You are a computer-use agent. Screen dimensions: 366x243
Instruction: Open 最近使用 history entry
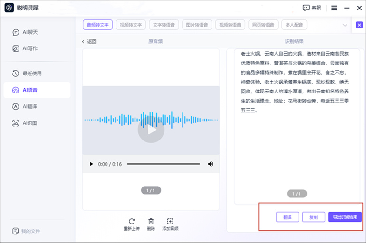click(x=27, y=74)
